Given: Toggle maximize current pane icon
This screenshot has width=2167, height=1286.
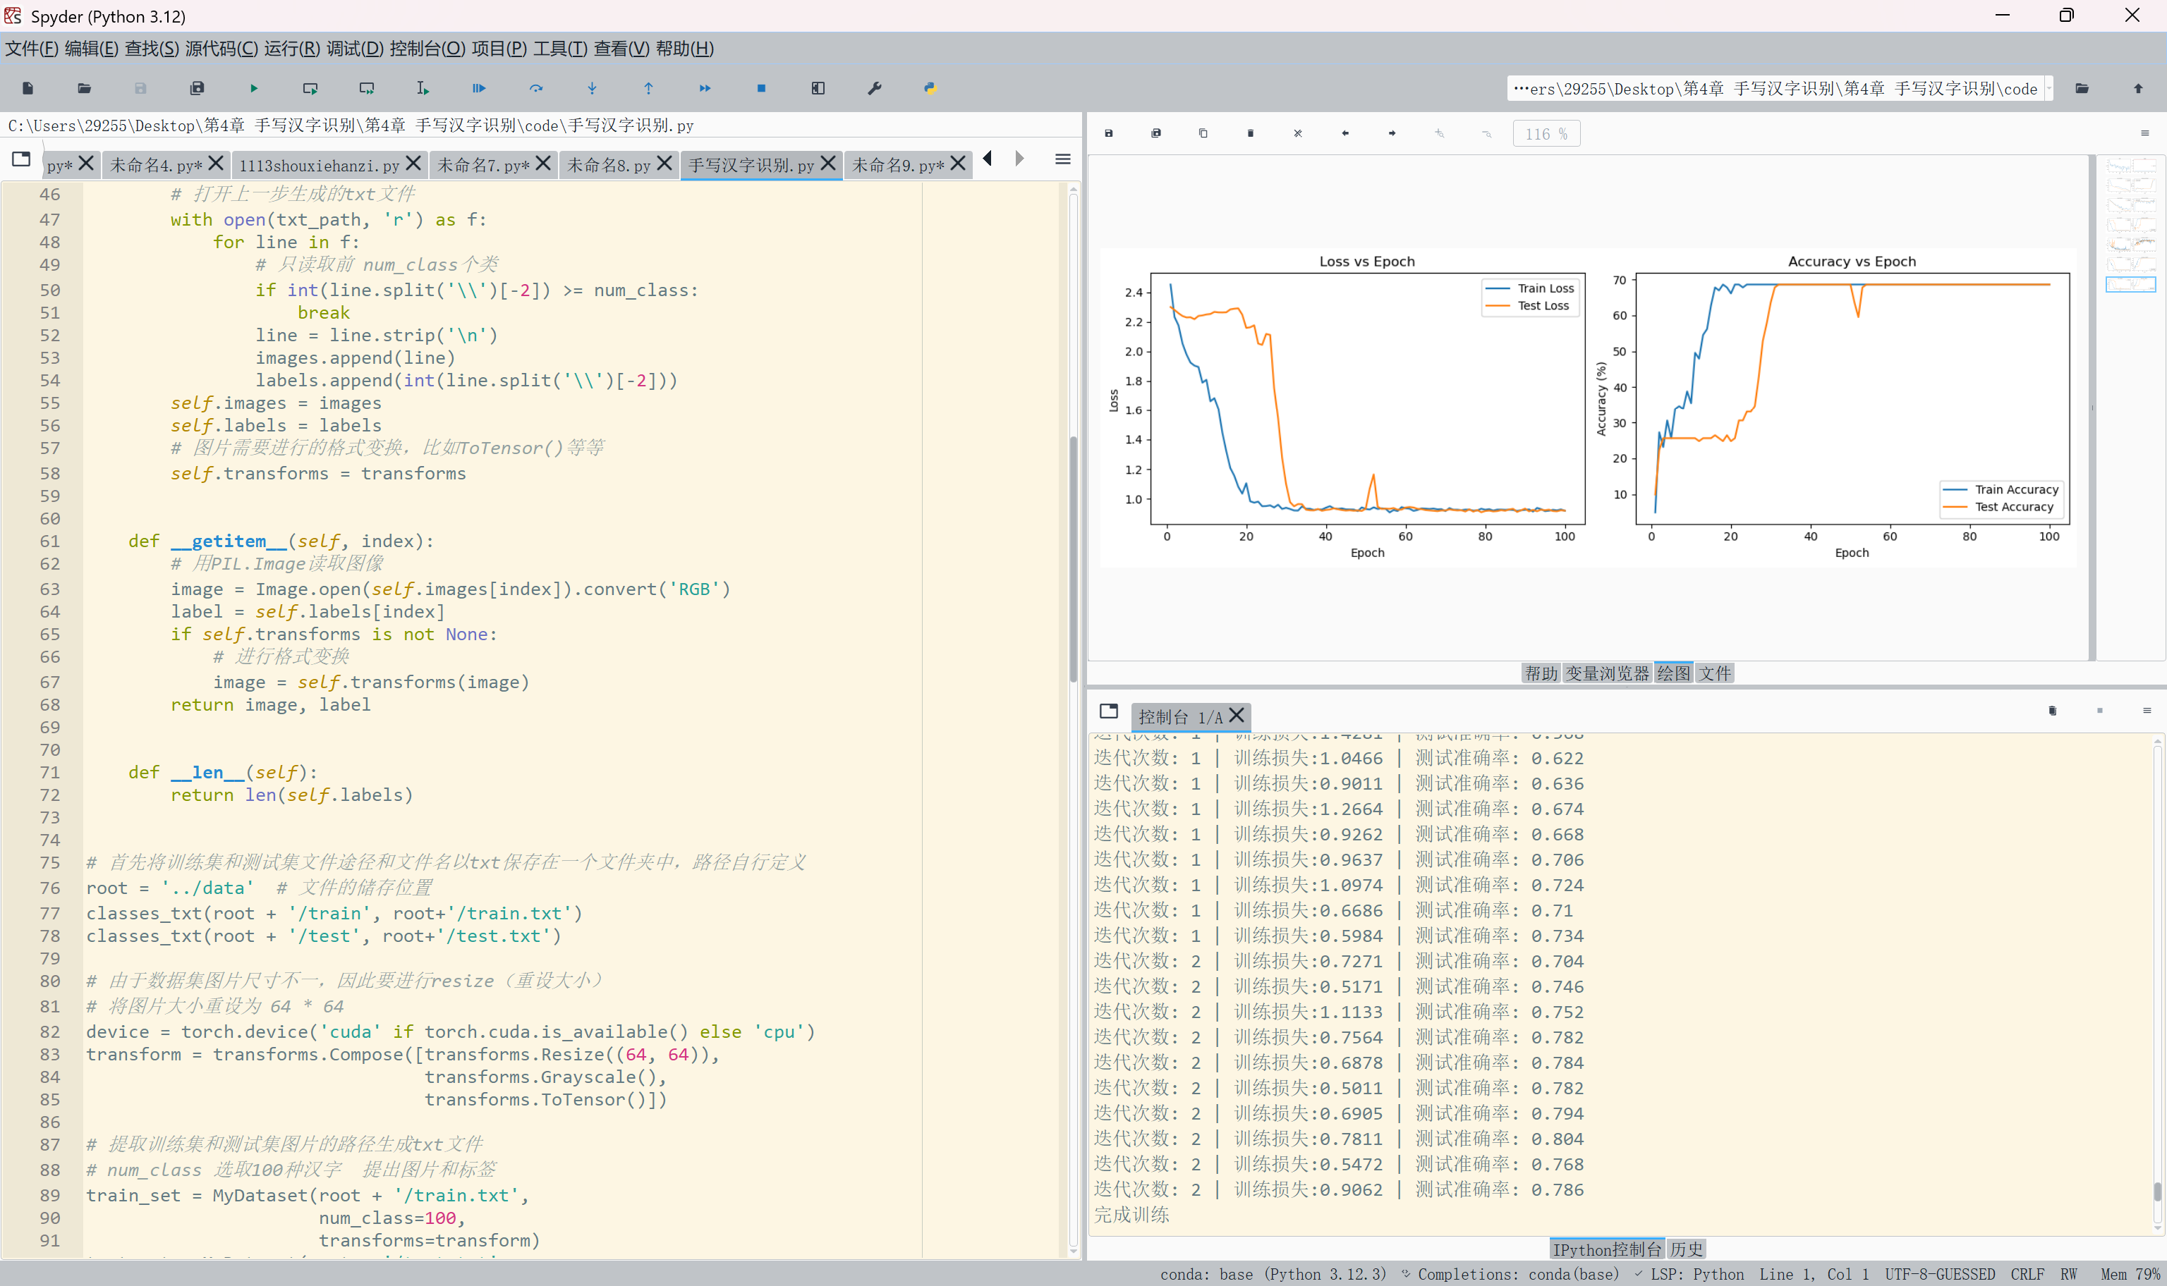Looking at the screenshot, I should tap(818, 88).
